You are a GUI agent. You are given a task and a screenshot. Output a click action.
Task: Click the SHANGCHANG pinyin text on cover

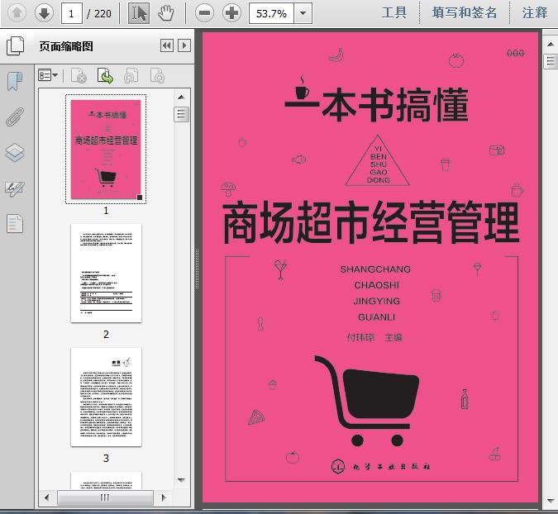(x=375, y=269)
